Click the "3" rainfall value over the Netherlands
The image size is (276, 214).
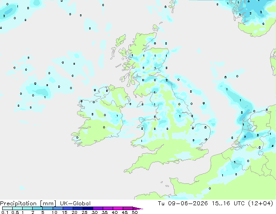245,137
